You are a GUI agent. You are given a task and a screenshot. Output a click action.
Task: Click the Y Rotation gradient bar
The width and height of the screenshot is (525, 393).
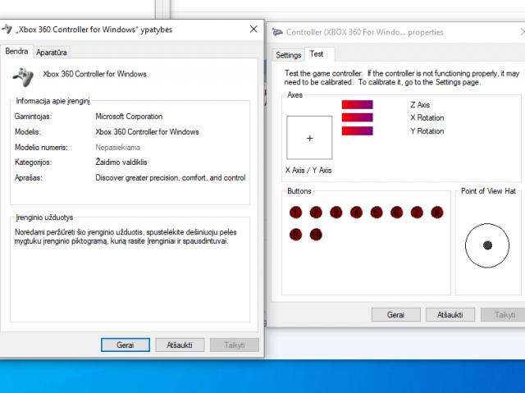click(x=357, y=130)
